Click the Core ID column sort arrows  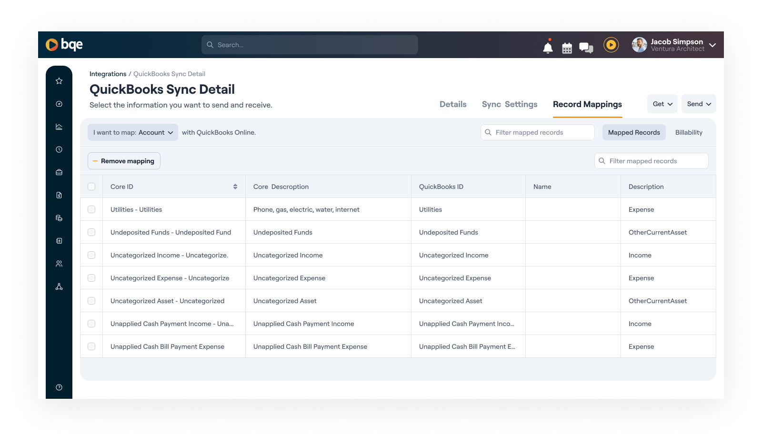(x=235, y=187)
